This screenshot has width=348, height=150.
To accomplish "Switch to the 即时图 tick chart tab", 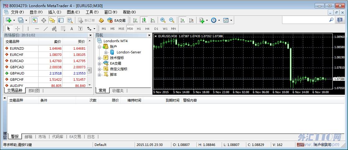I will pyautogui.click(x=34, y=91).
